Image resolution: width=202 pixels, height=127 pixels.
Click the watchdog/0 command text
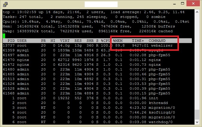point(161,122)
